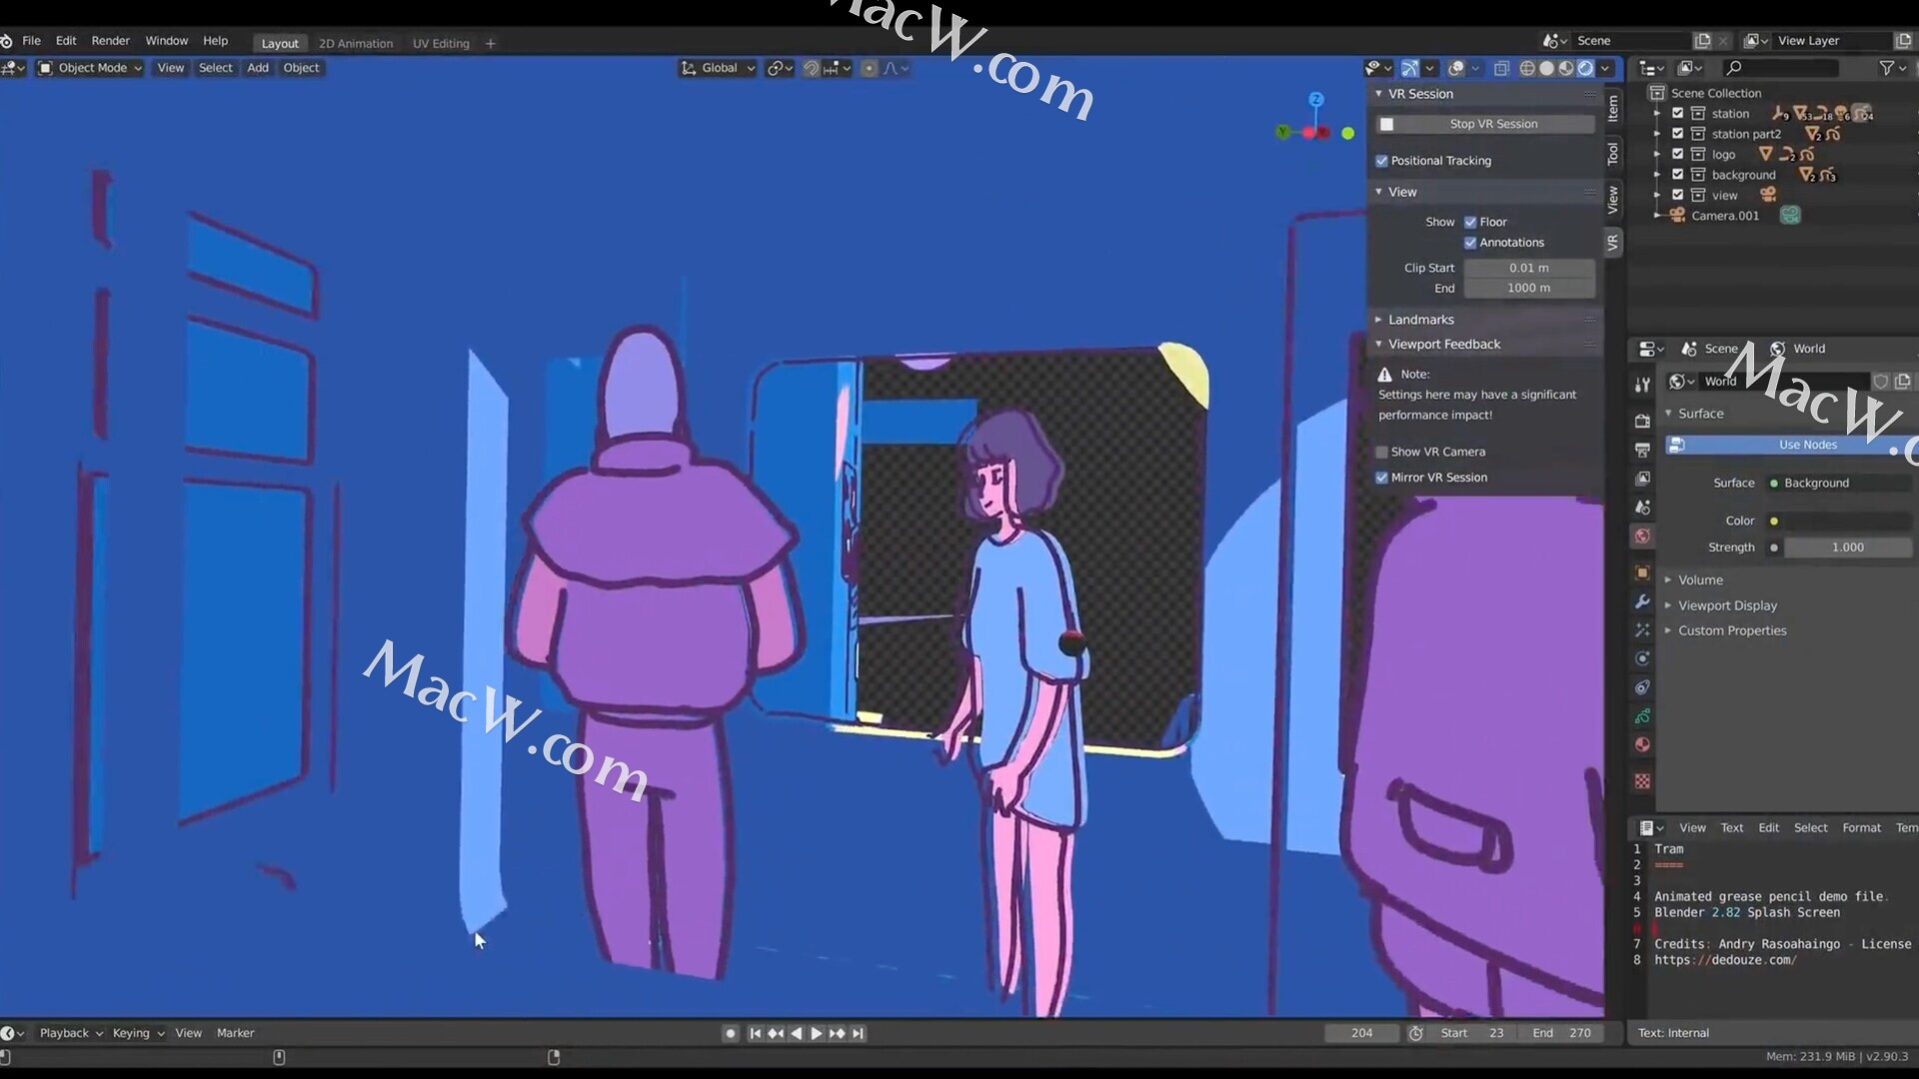Open View Layer properties tab icon
This screenshot has width=1919, height=1079.
click(x=1642, y=479)
